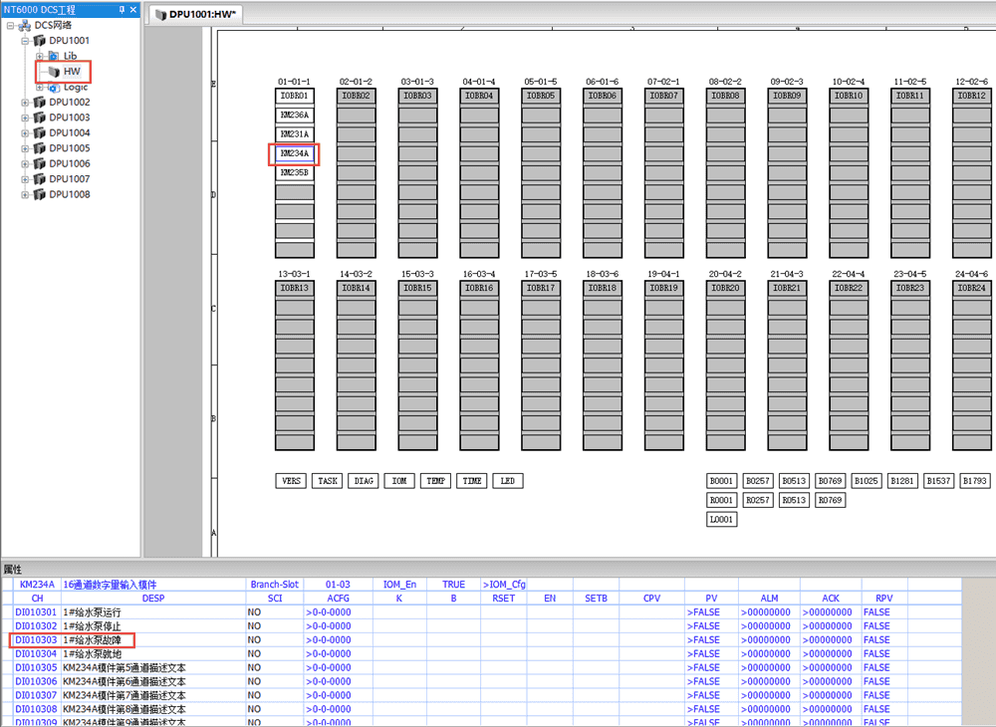
Task: Click the TASK block
Action: coord(327,481)
